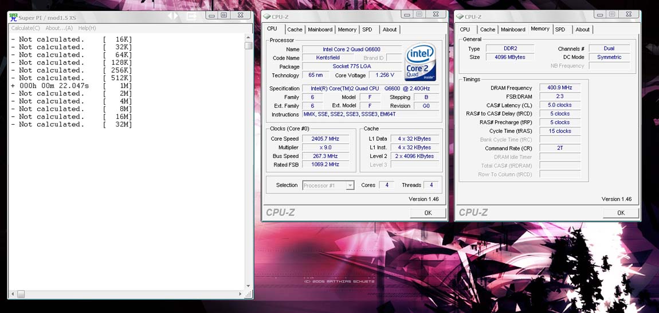Switch to About tab in left CPU-Z window
This screenshot has width=659, height=313.
pos(390,29)
